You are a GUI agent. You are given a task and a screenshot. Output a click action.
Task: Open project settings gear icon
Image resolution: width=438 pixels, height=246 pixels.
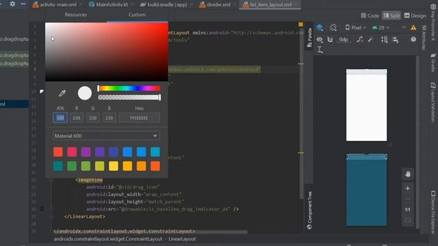[x=12, y=4]
